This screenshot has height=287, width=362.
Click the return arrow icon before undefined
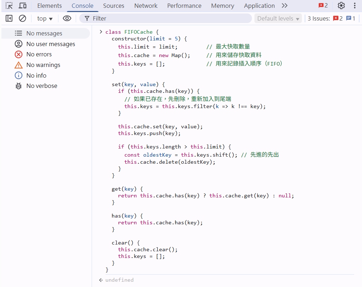[x=101, y=280]
